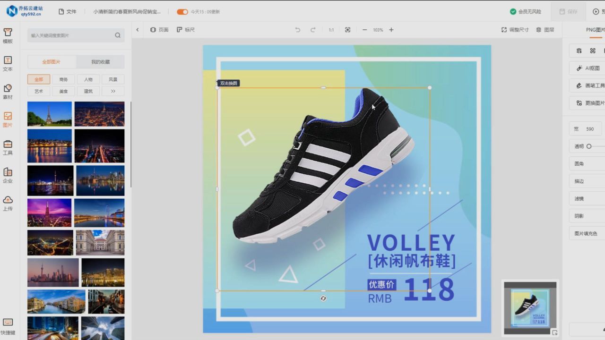Open the 文件 file menu

[x=68, y=11]
